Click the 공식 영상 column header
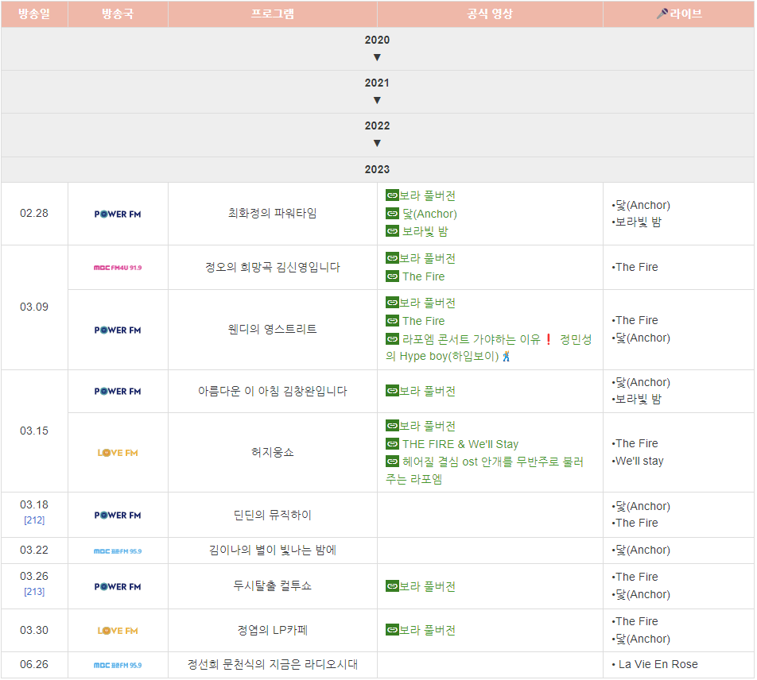 (490, 14)
